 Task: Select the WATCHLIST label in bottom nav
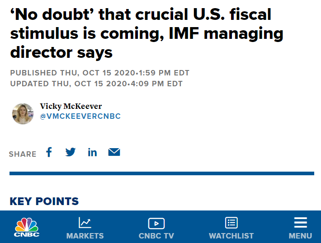click(x=231, y=236)
